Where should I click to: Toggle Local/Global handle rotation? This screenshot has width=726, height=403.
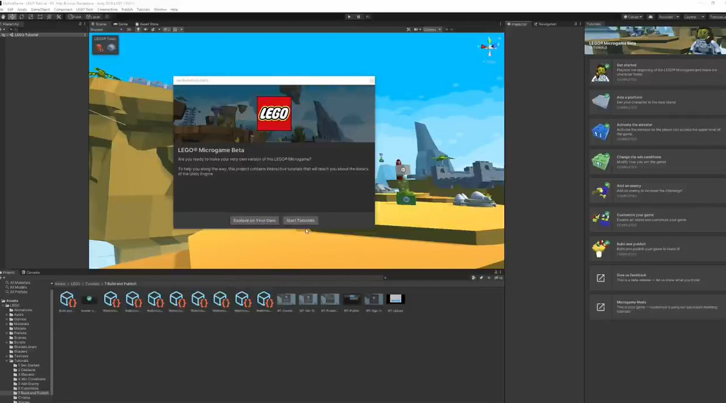[94, 17]
